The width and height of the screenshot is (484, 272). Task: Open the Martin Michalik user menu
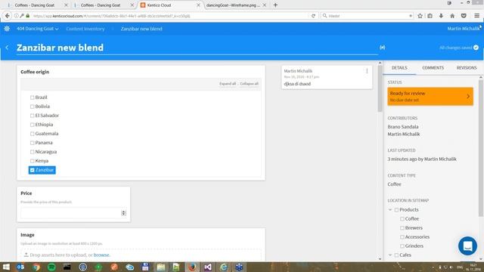[463, 29]
